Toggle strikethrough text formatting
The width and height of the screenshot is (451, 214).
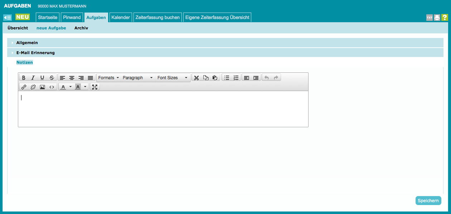pos(52,78)
